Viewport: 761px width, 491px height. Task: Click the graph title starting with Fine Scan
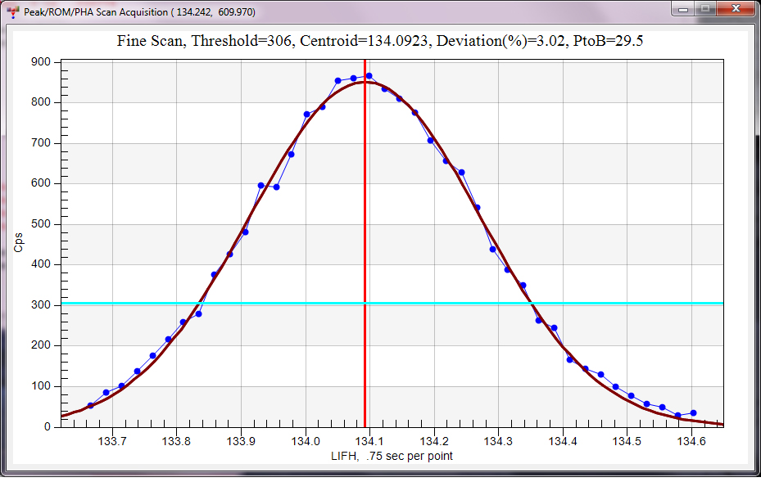(379, 41)
